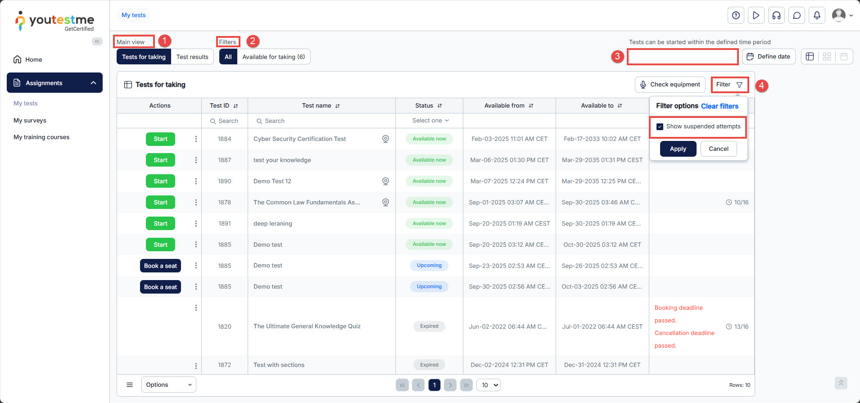Open rows per page dropdown
860x403 pixels.
click(x=489, y=385)
